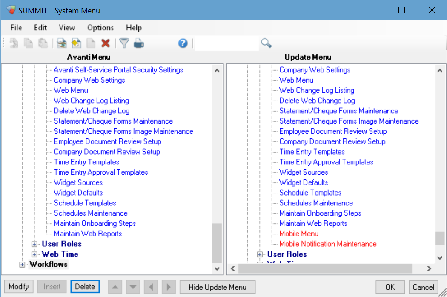Expand User Roles in Avanti Menu

(34, 244)
